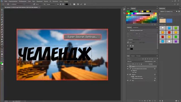Select the Dodge tool
181x102 pixels.
2,42
